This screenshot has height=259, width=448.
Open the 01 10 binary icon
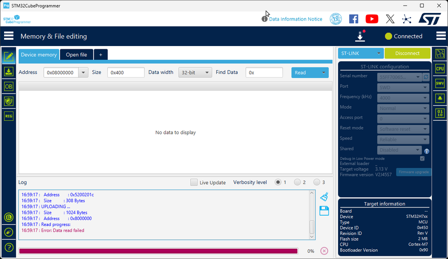point(440,113)
